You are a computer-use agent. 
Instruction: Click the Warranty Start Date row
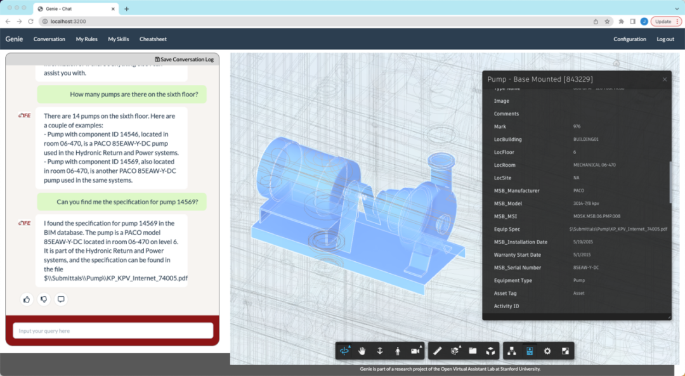click(x=577, y=255)
